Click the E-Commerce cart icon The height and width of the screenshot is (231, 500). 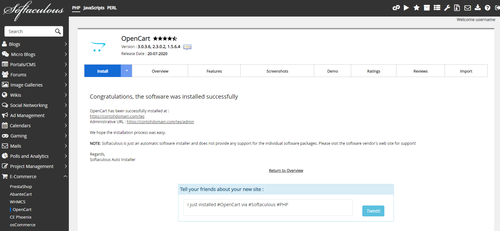5,176
